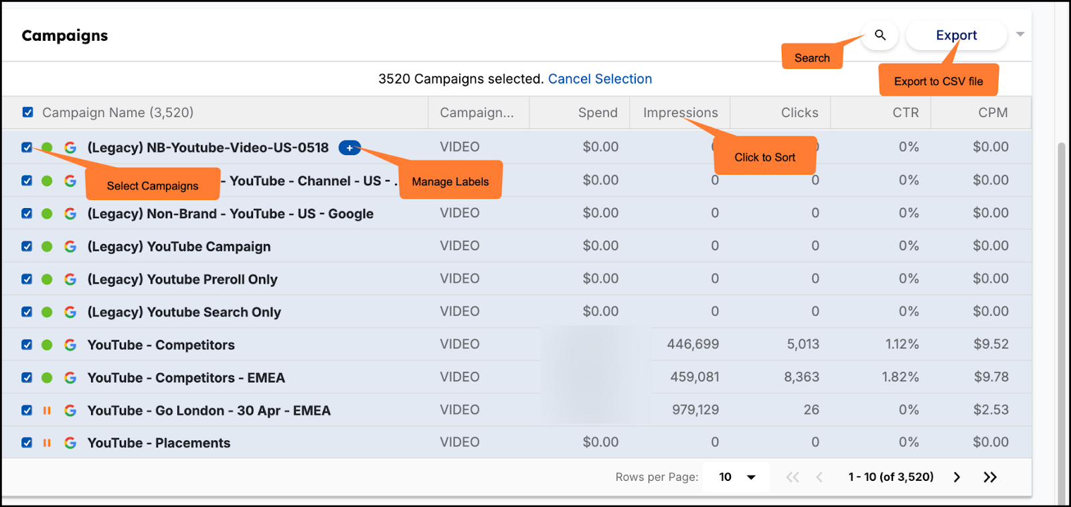Click pause status icon for Go London campaign
Screen dimensions: 1071x507
47,410
